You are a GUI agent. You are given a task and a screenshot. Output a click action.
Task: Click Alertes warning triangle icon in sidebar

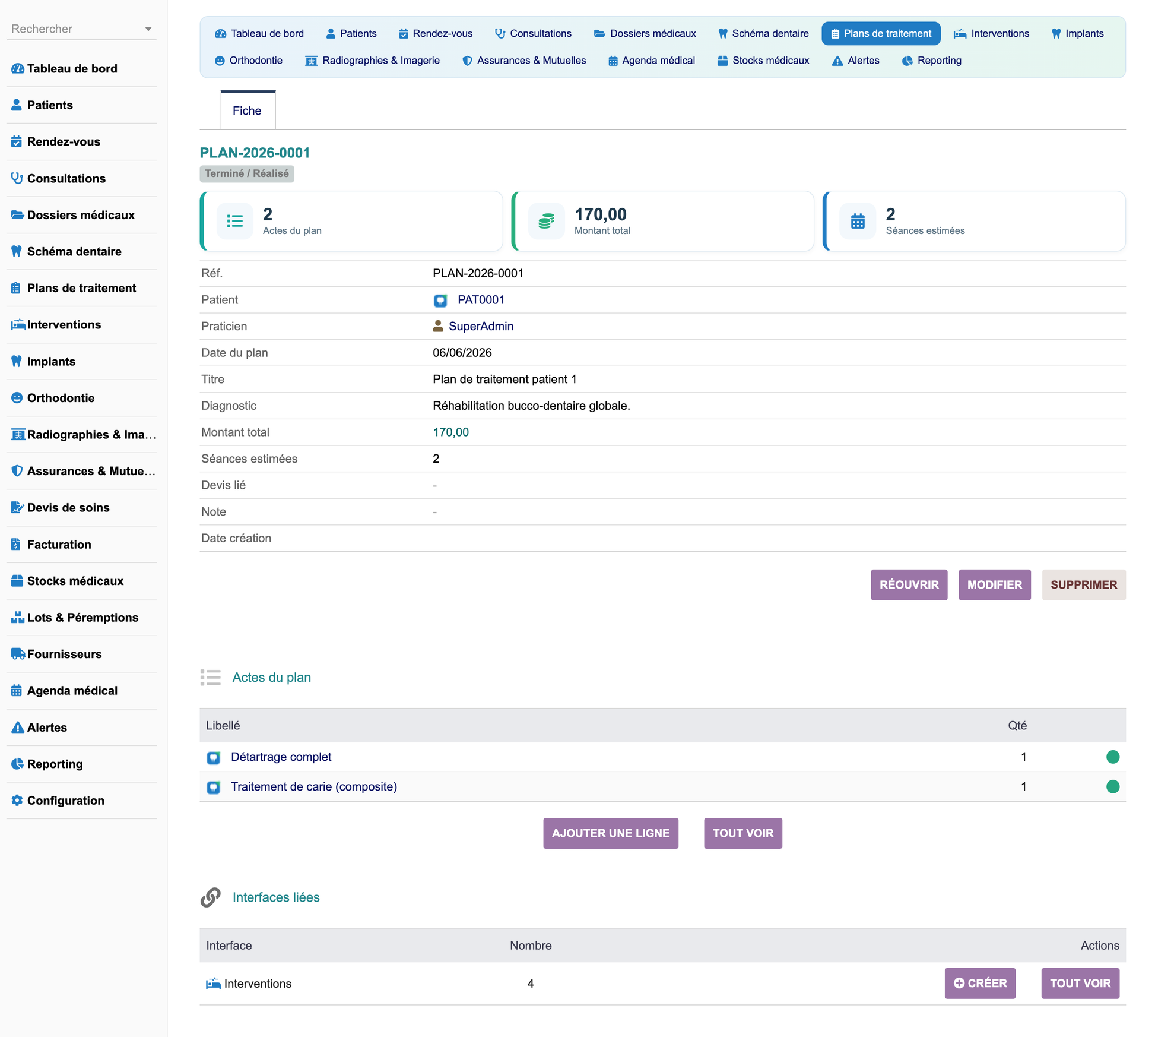point(18,728)
